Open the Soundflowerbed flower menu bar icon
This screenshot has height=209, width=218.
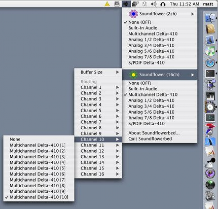[x=126, y=4]
